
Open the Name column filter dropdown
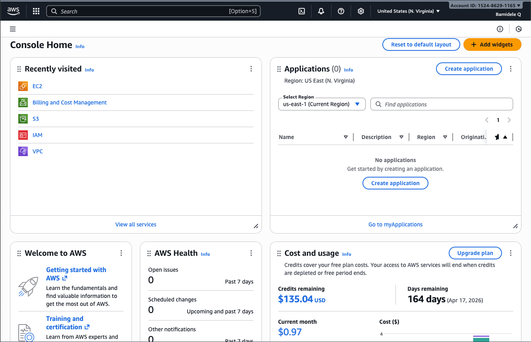click(345, 137)
